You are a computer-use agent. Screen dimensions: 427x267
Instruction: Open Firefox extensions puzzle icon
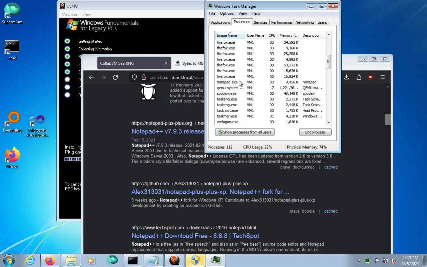point(359,77)
